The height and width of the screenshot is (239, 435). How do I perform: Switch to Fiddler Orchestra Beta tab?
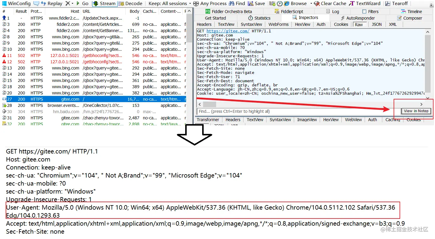pos(228,12)
